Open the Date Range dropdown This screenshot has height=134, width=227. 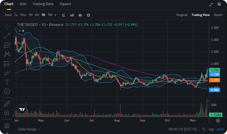point(29,129)
